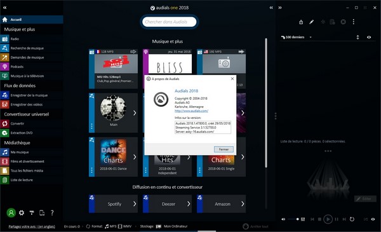Click Partagez votre avis link
Viewport: 381px width, 232px height.
[32, 226]
